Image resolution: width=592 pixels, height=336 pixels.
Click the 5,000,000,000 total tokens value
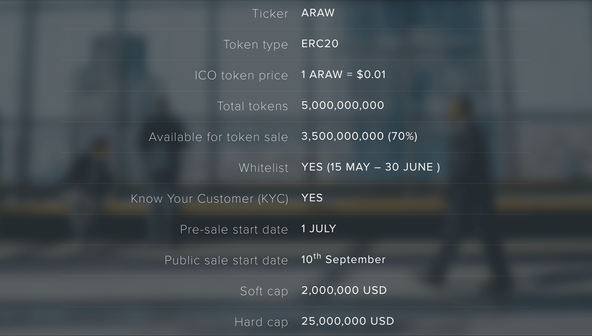tap(343, 105)
